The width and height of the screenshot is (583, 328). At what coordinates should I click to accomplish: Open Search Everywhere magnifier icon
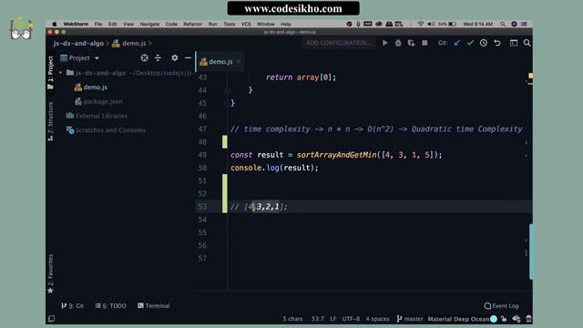click(527, 43)
